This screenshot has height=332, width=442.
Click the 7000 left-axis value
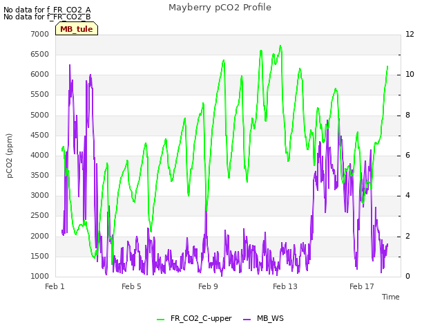point(40,34)
